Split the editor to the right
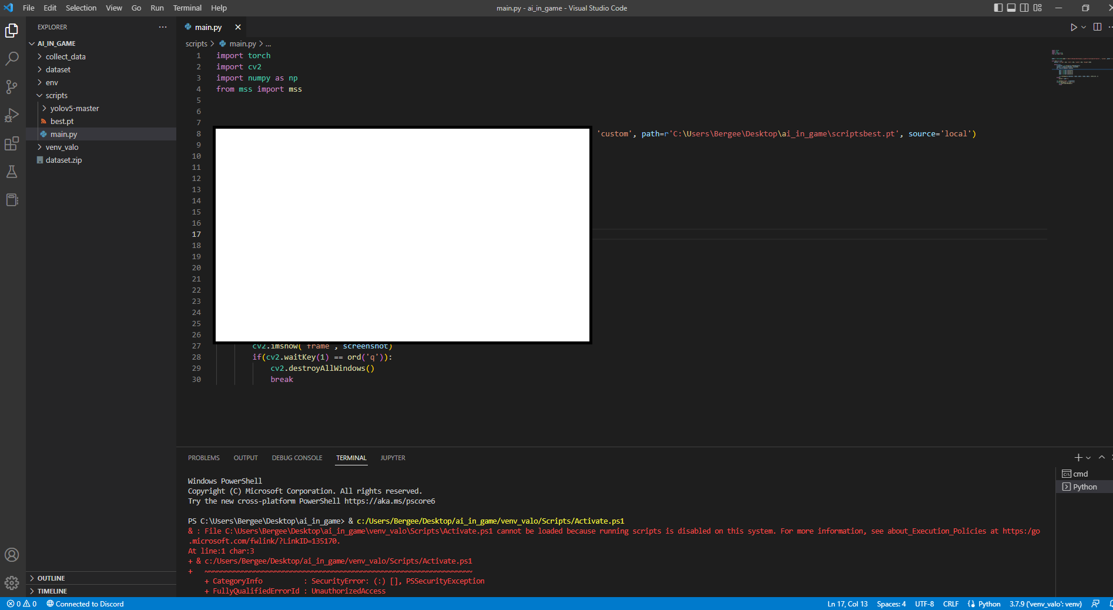This screenshot has height=610, width=1113. [1097, 27]
